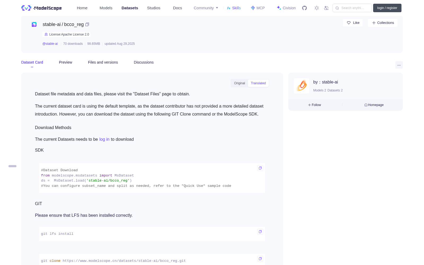The height and width of the screenshot is (265, 424).
Task: Copy the git lfs install command
Action: 260,232
